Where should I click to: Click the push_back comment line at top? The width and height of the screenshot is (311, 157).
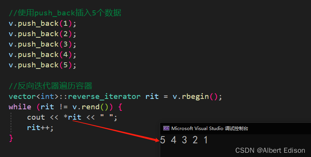[x=65, y=13]
